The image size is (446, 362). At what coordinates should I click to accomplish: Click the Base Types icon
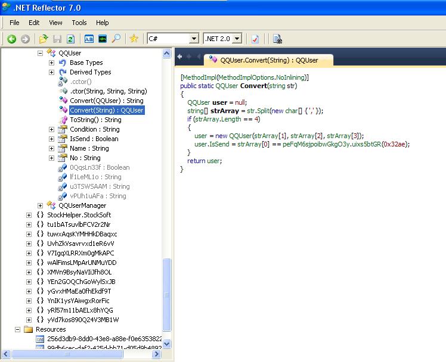click(63, 63)
